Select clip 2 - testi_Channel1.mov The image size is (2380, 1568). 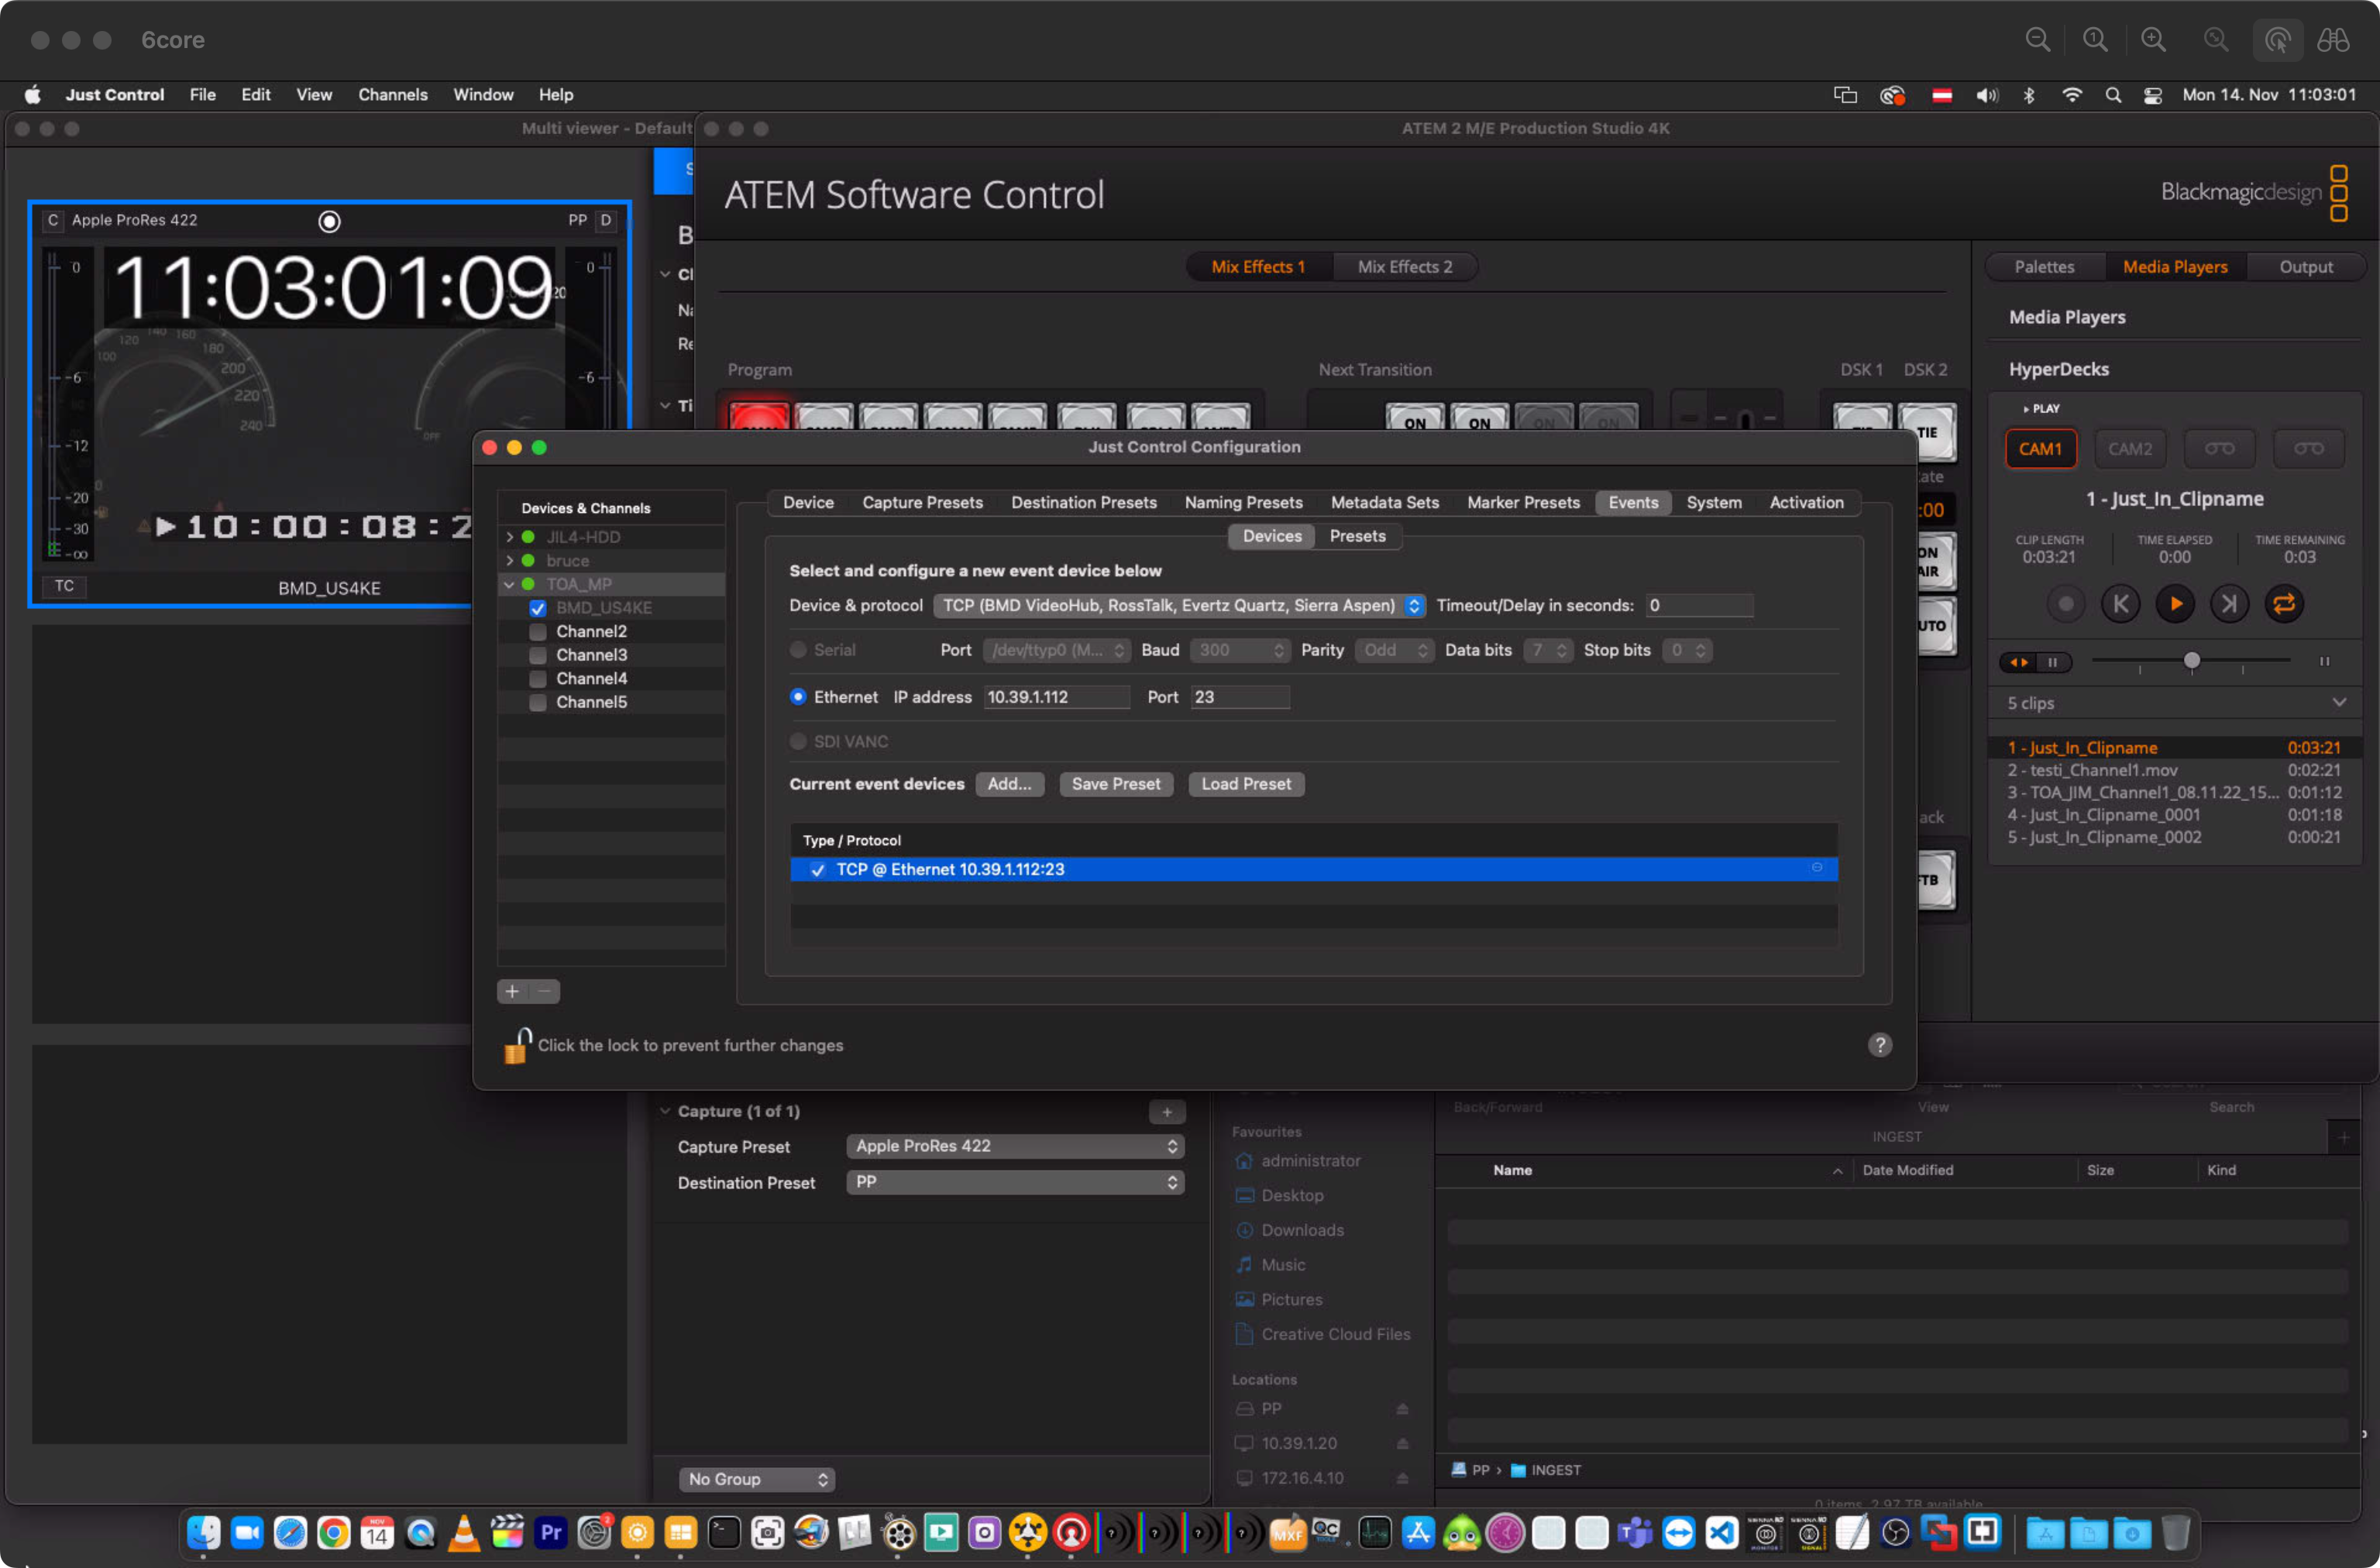2173,770
